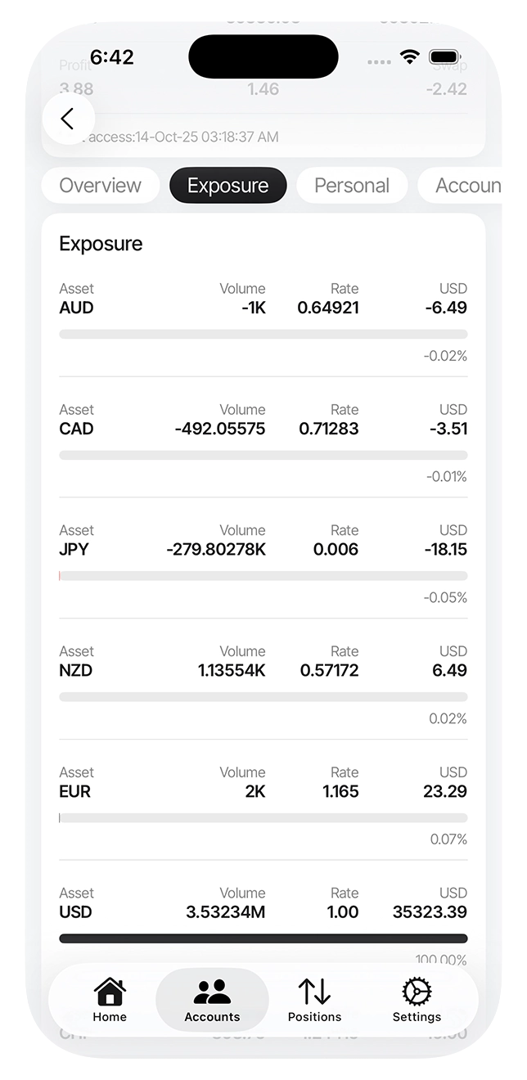Tap the back arrow button
527x1080 pixels.
tap(68, 119)
